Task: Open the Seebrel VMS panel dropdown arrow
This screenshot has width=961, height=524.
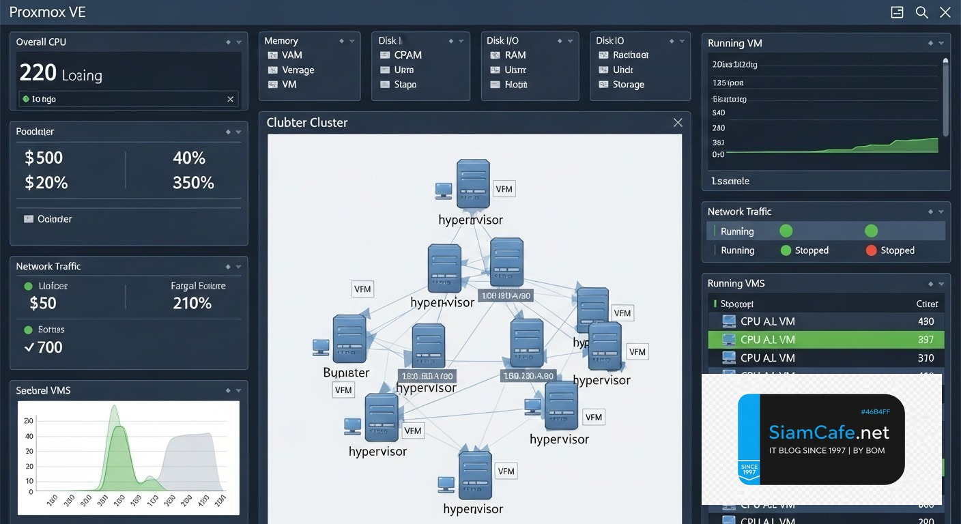Action: 238,391
